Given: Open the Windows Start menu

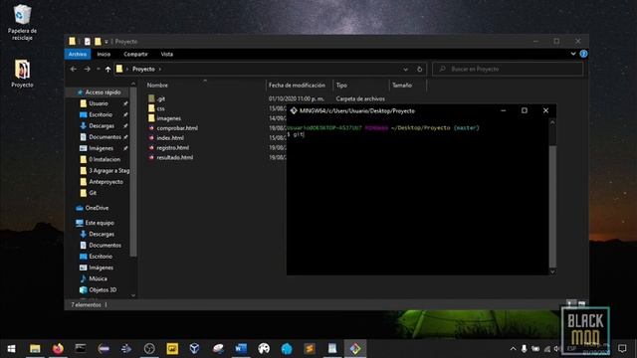Looking at the screenshot, I should 11,349.
